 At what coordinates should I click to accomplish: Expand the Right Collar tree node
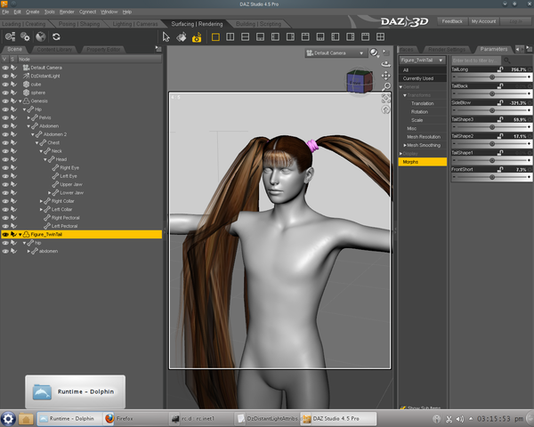click(41, 201)
